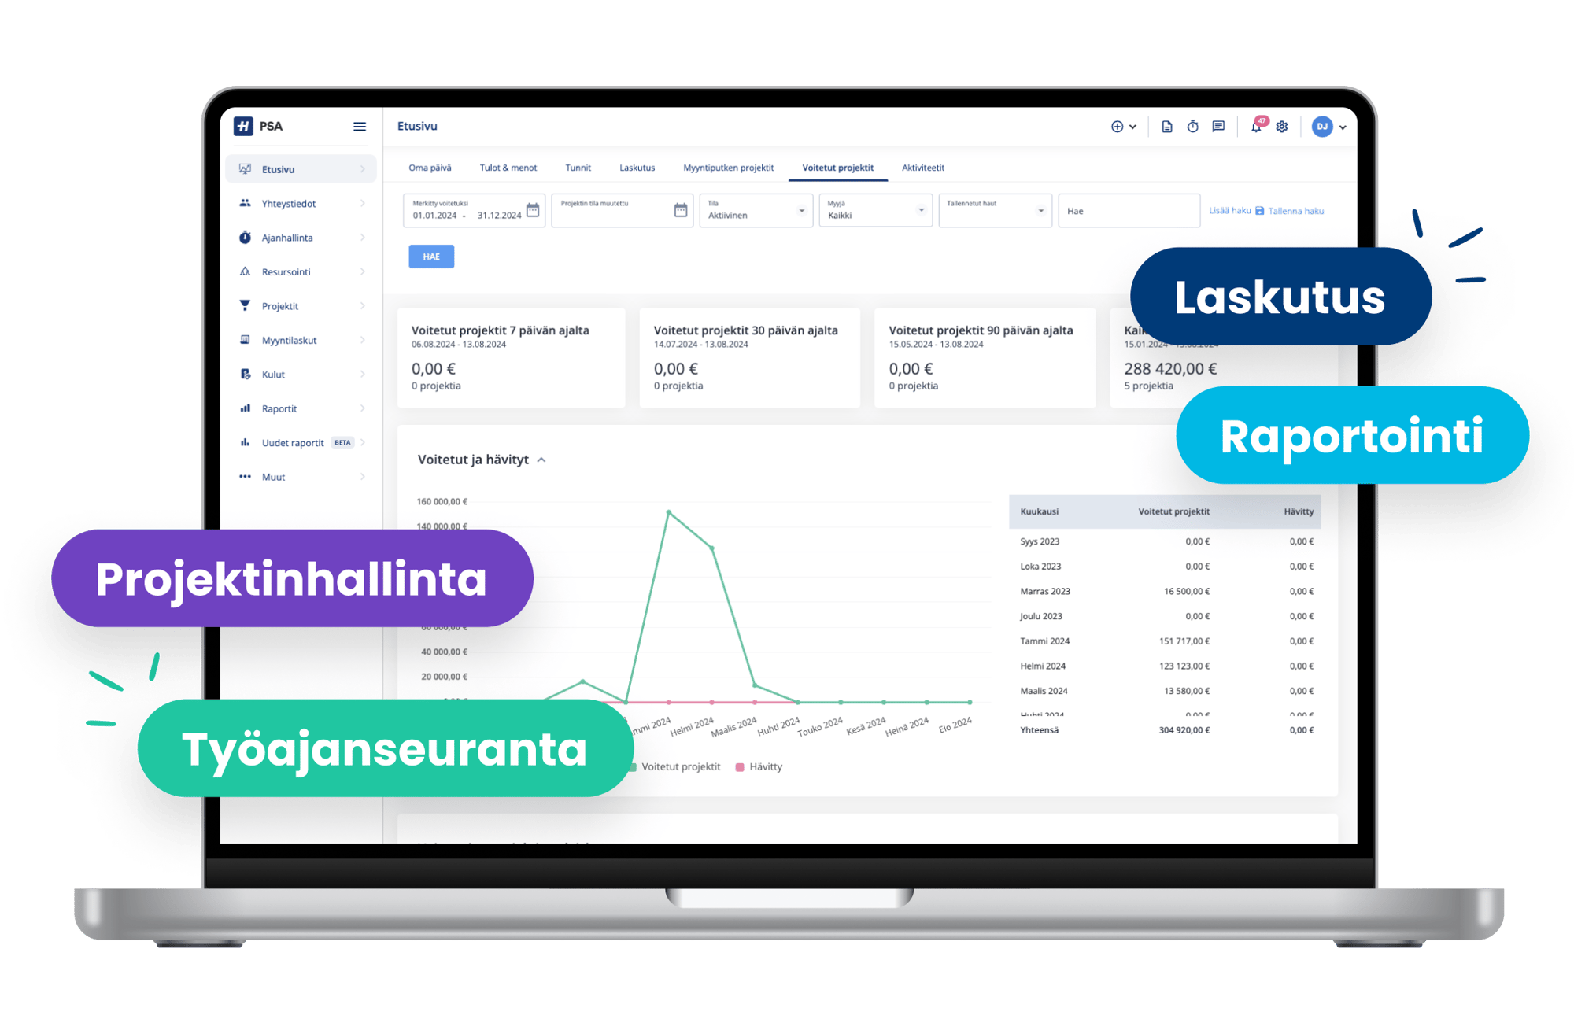Open the document icon in top bar

1167,127
